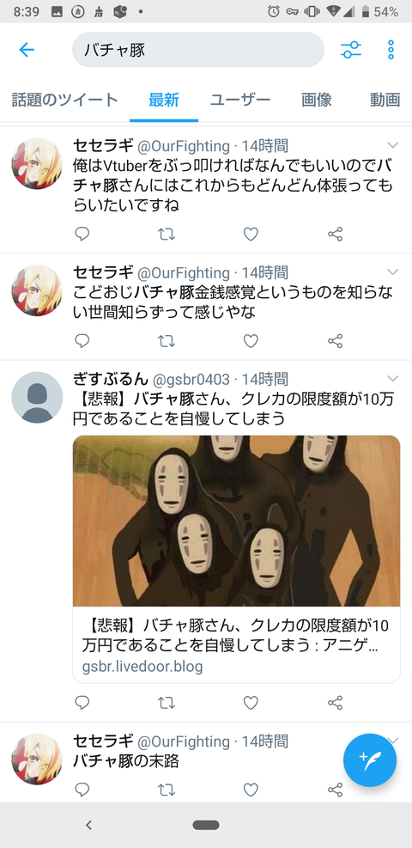Screen dimensions: 412x848
Task: Tap the back arrow beside search field
Action: 27,50
